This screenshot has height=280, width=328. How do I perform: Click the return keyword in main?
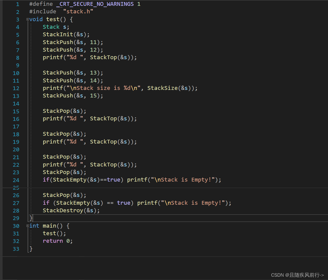click(53, 241)
